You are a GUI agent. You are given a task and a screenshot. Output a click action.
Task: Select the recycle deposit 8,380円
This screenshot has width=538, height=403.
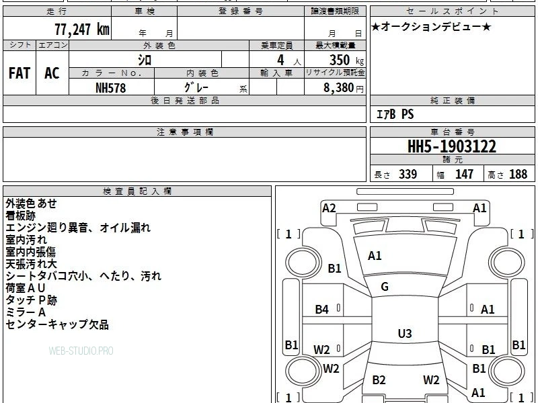tap(343, 88)
